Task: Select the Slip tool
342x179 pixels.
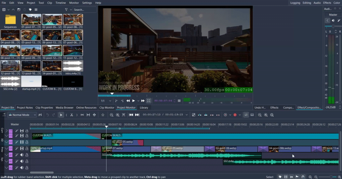Action: 88,115
